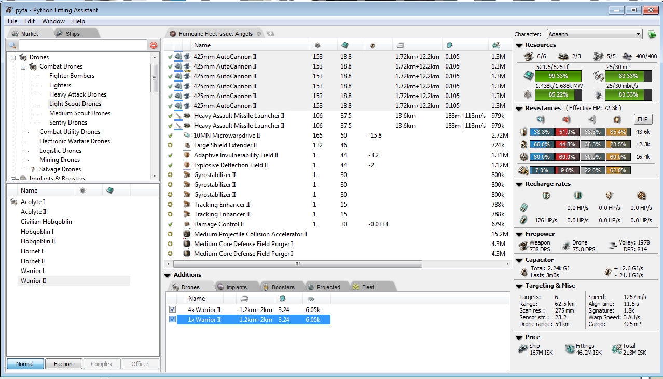Uncheck the 4x Warrior II drone checkbox

click(x=173, y=309)
